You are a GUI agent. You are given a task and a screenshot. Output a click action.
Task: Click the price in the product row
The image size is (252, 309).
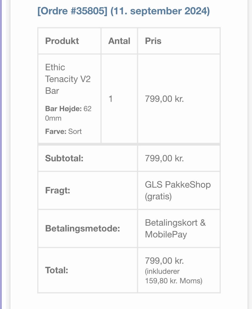(164, 99)
